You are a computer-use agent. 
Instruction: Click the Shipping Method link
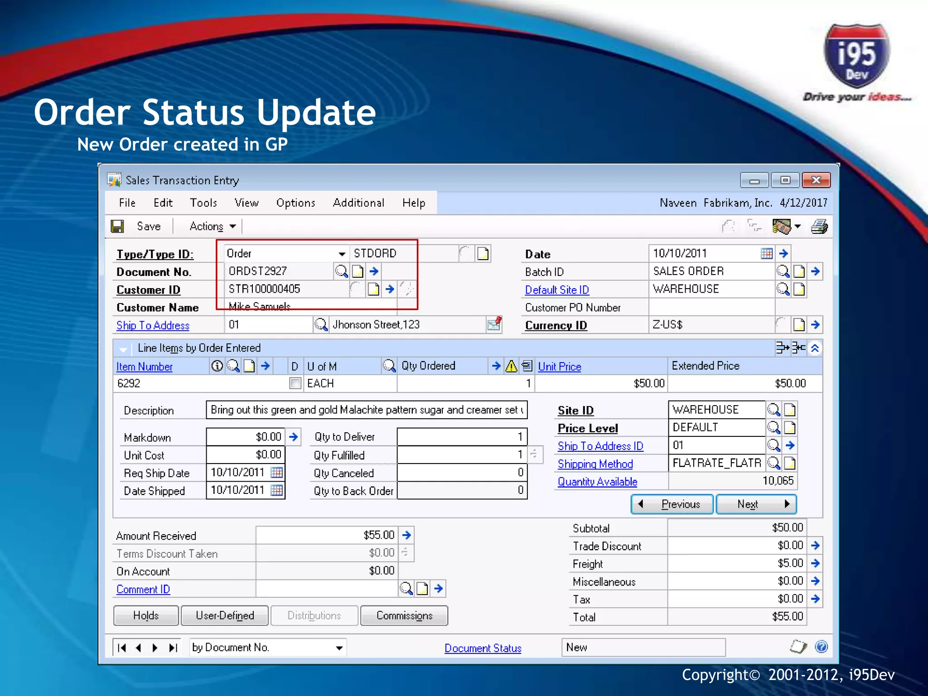pyautogui.click(x=595, y=464)
